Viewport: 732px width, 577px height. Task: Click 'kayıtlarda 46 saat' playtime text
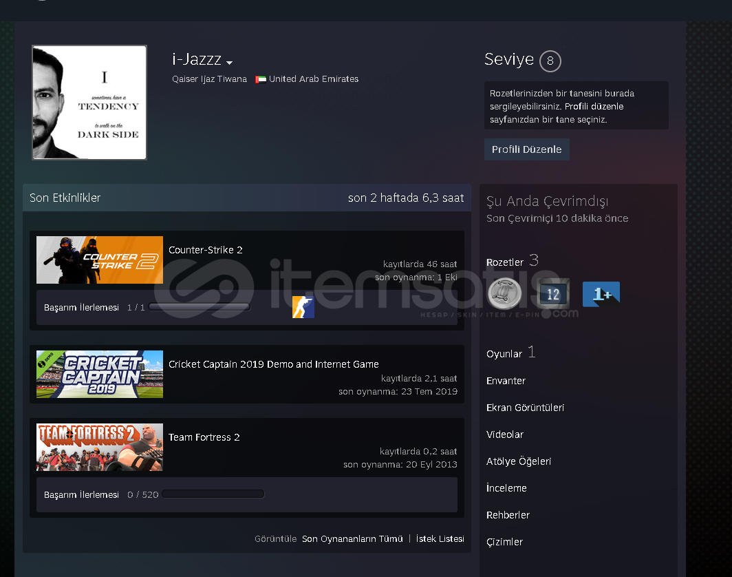pos(420,264)
